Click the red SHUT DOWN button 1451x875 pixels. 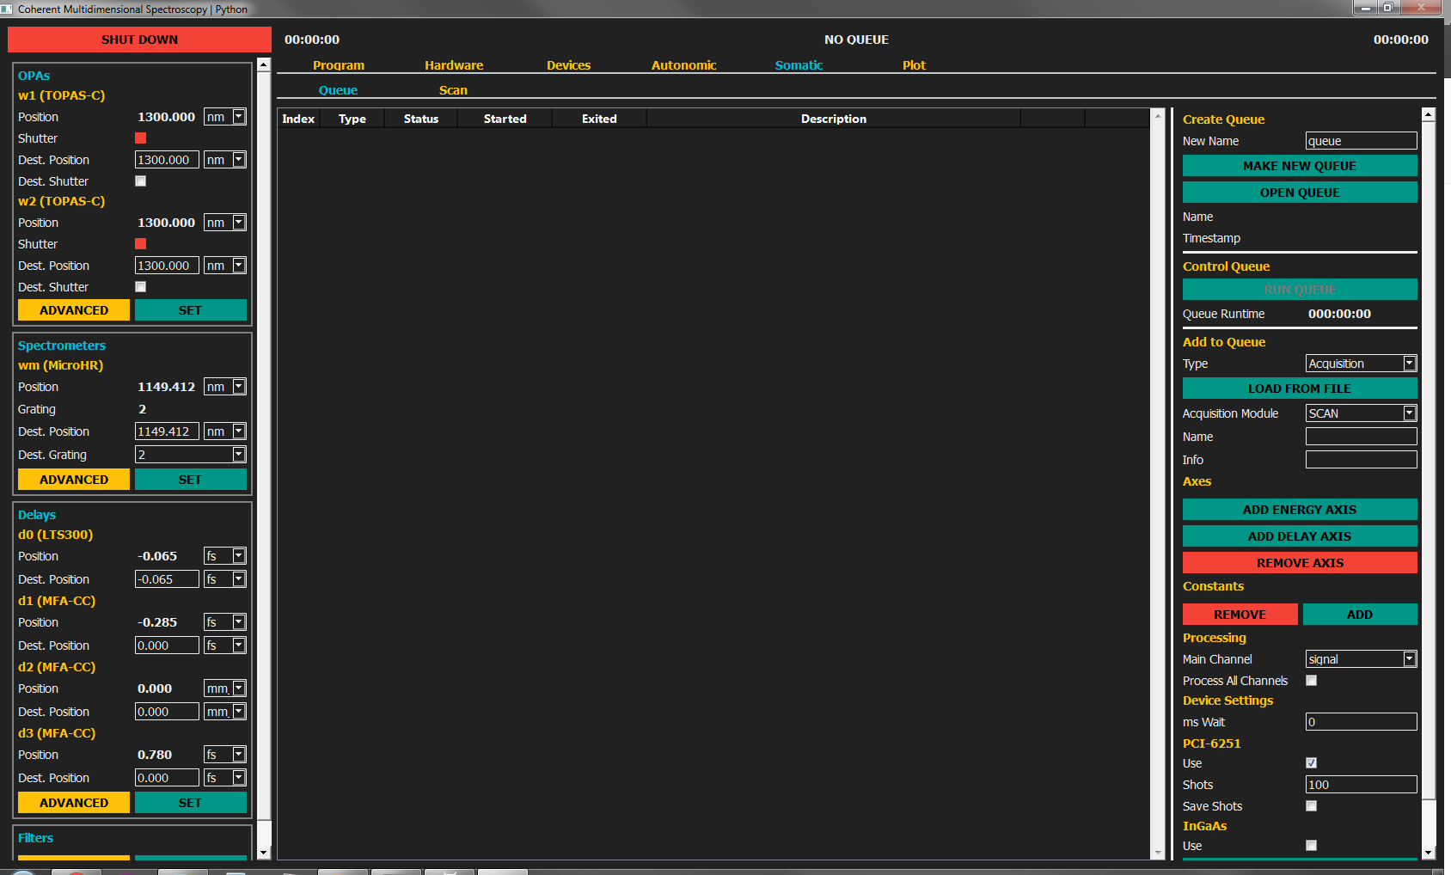click(139, 40)
